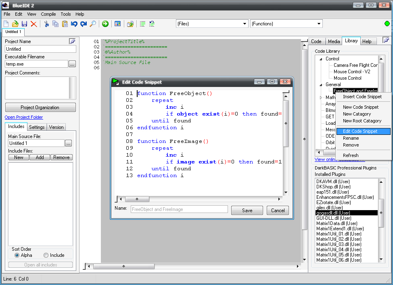Choose Edit Code Snippet from the context menu
This screenshot has width=393, height=285.
(x=360, y=131)
